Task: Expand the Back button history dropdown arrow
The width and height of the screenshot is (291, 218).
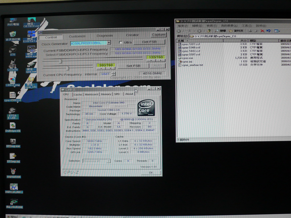Action: click(x=194, y=31)
